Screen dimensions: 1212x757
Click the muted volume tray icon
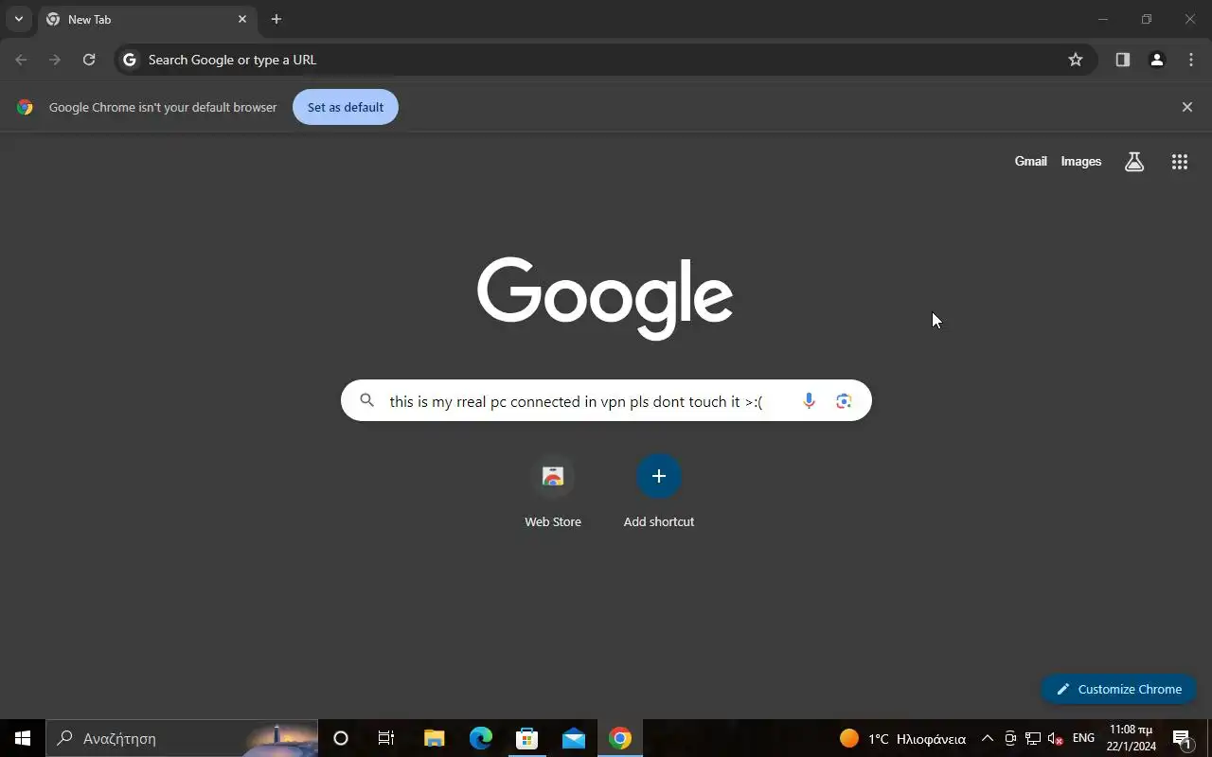coord(1055,738)
